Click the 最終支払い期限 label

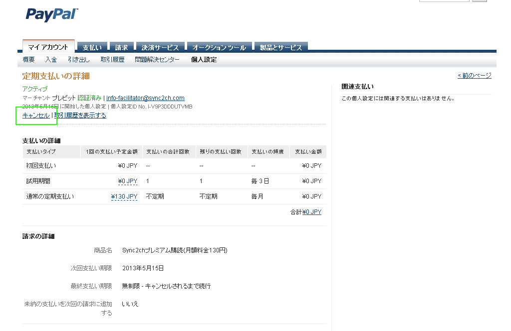click(x=91, y=286)
